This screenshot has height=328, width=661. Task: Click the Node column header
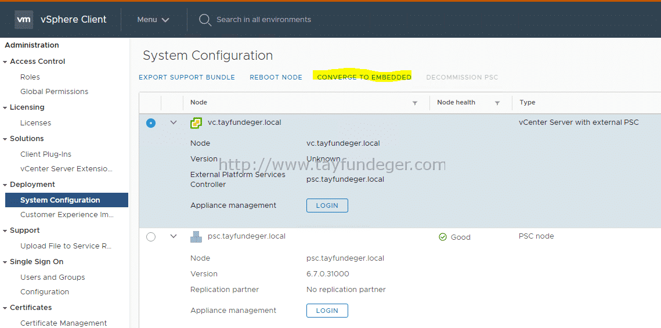[x=198, y=102]
